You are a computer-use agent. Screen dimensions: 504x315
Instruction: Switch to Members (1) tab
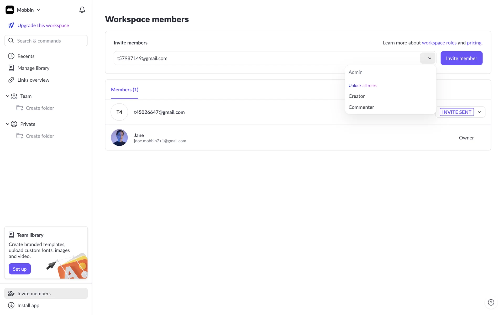click(x=124, y=90)
